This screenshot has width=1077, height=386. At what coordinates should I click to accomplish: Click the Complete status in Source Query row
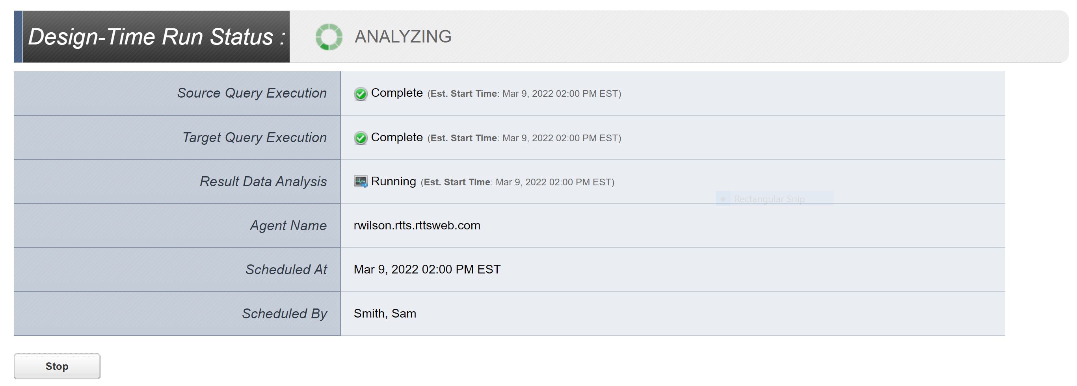point(396,92)
